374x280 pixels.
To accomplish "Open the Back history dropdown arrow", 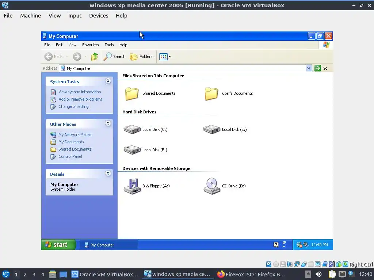I will point(67,57).
